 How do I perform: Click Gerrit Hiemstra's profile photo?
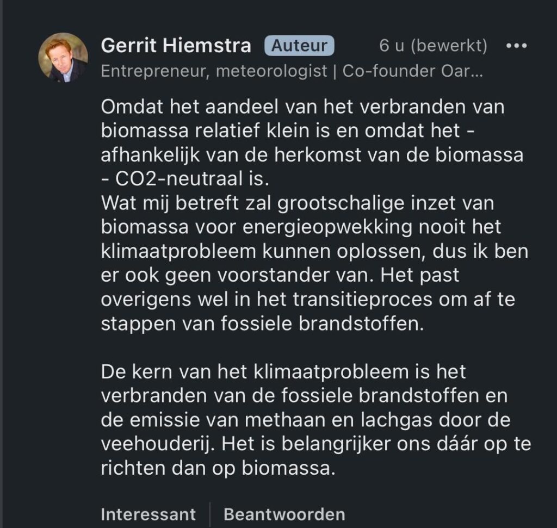coord(63,57)
